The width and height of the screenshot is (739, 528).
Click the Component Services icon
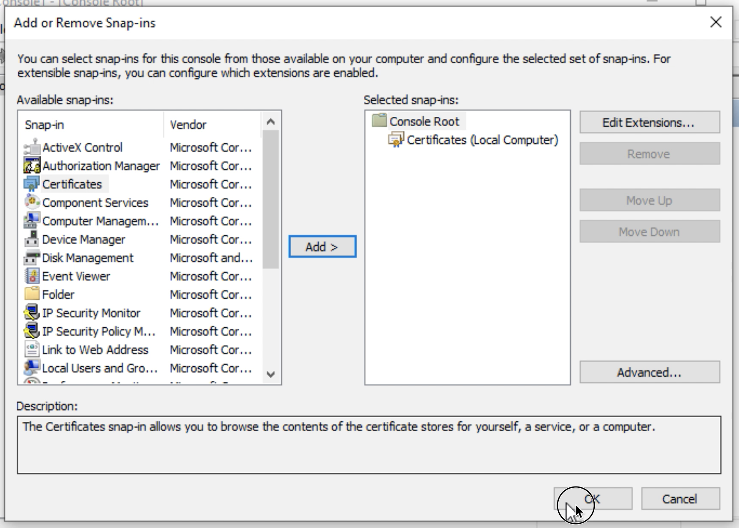tap(32, 203)
